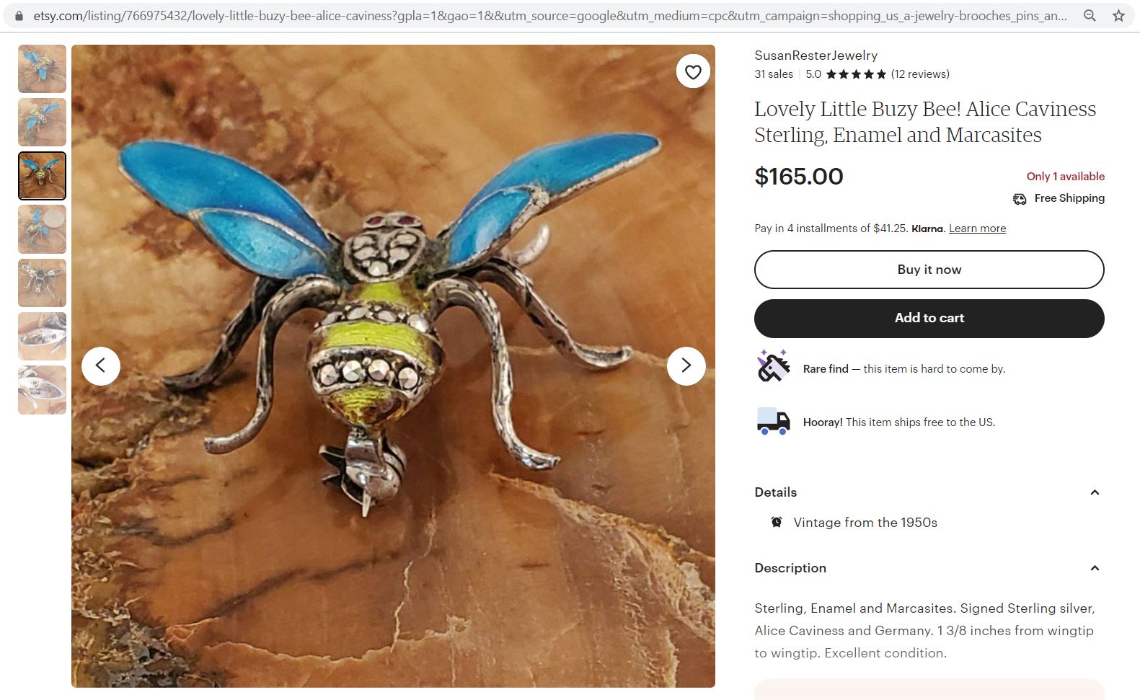The image size is (1140, 700).
Task: Click Buy it now
Action: click(x=929, y=269)
